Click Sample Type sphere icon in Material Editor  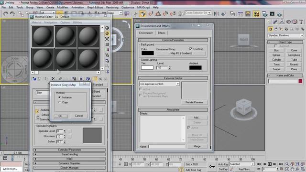pyautogui.click(x=107, y=28)
